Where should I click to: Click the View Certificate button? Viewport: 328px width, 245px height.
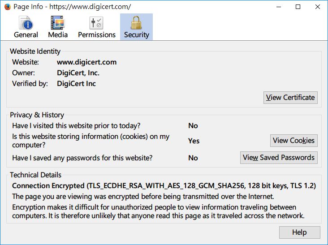[290, 97]
